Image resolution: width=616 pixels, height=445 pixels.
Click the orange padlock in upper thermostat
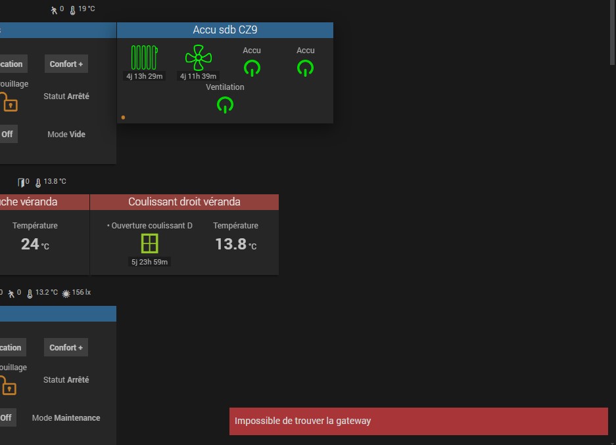tap(9, 102)
